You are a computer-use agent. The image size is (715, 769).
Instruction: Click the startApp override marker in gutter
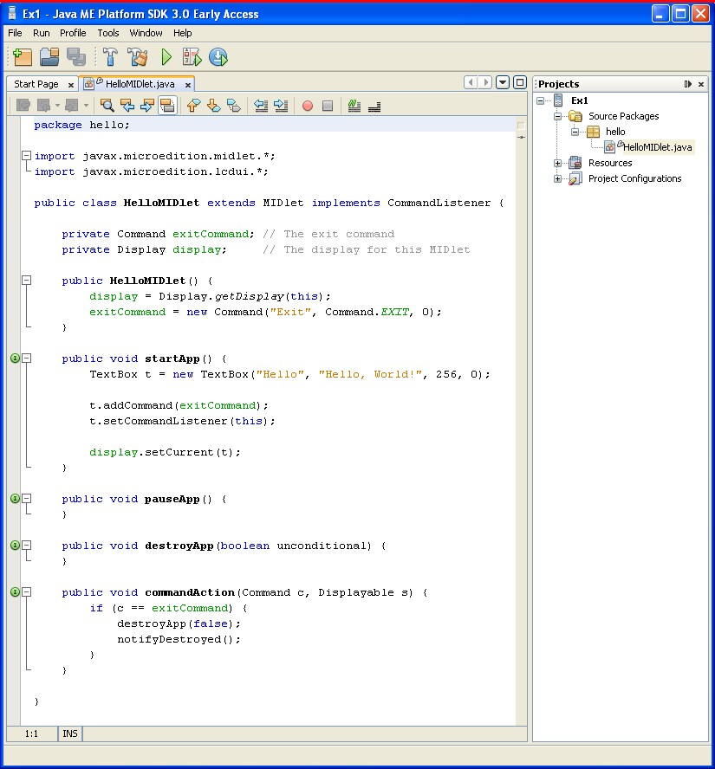coord(15,359)
